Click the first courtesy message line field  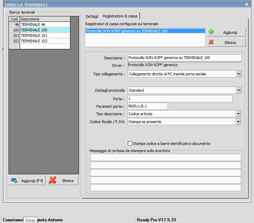click(x=165, y=157)
